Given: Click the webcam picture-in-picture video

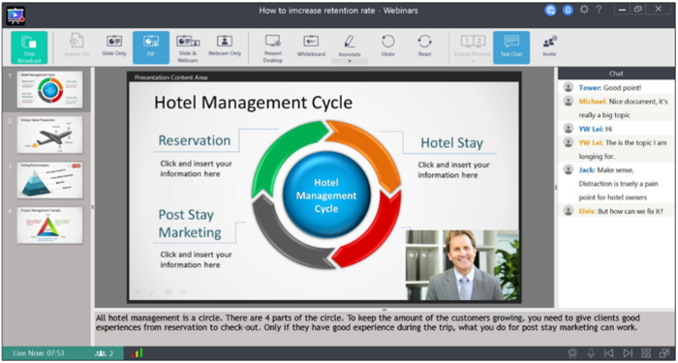Looking at the screenshot, I should 462,265.
